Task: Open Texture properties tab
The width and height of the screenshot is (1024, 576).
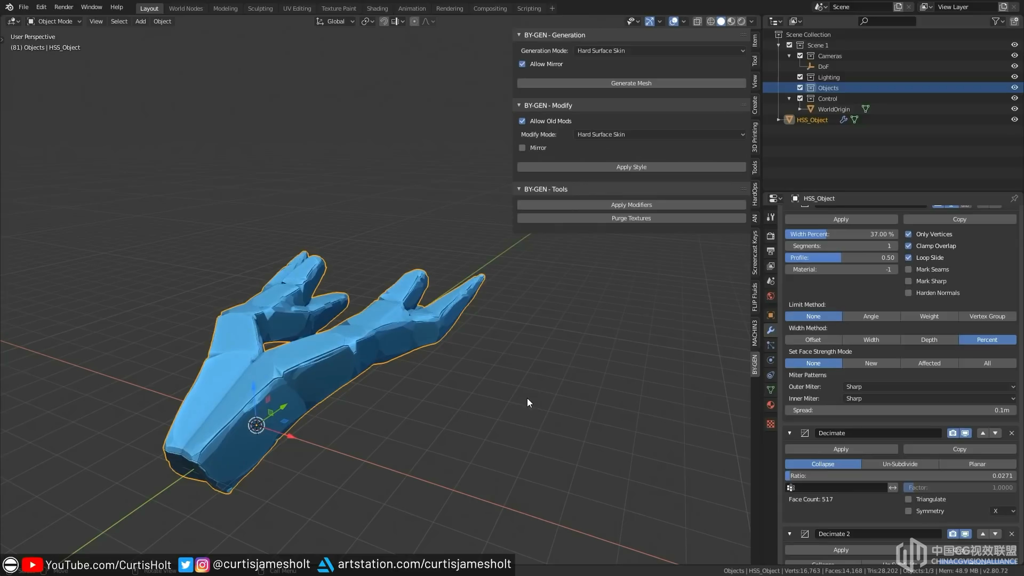Action: coord(771,424)
